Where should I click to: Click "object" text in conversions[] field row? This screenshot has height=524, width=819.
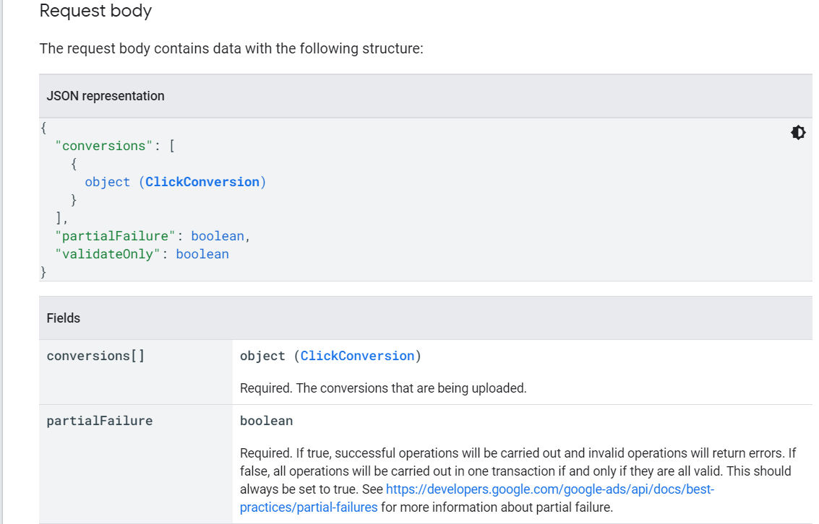263,356
